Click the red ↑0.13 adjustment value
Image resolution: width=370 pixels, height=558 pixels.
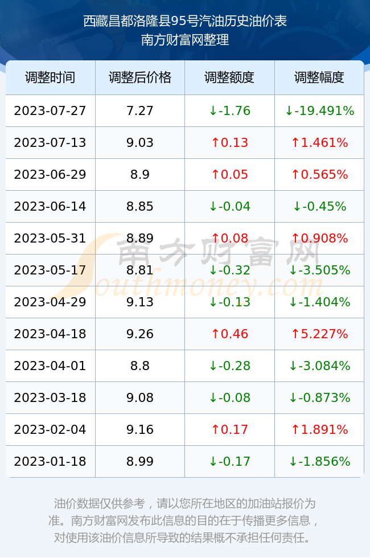point(229,143)
